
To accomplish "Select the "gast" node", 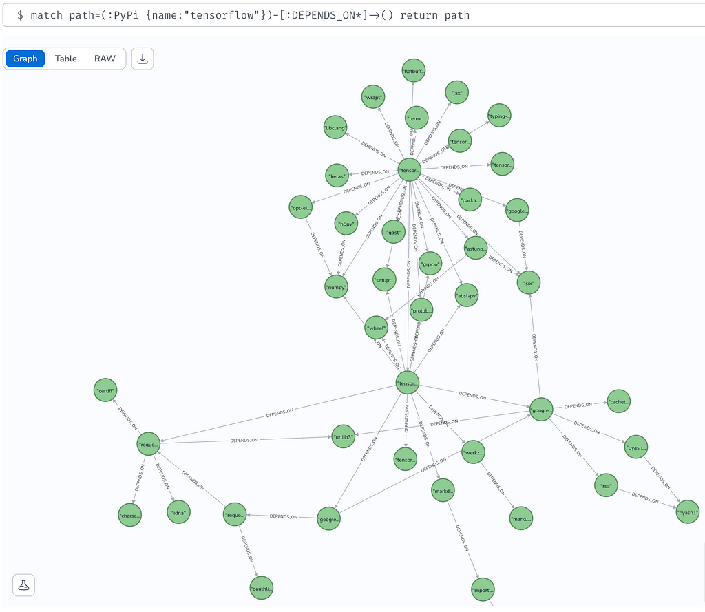I will pos(393,232).
